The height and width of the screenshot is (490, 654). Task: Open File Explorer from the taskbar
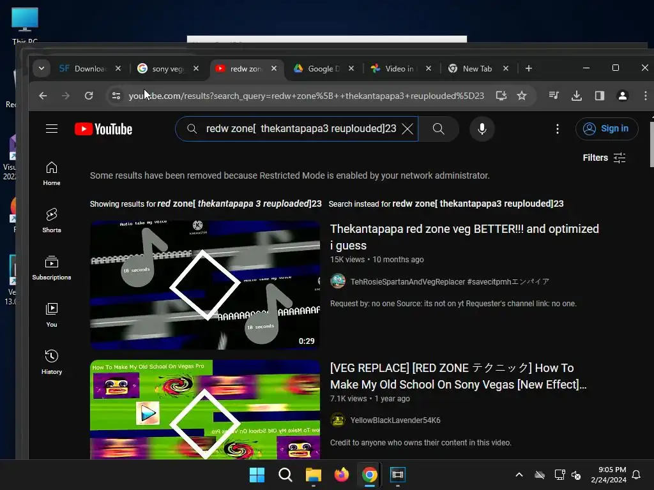(x=313, y=475)
